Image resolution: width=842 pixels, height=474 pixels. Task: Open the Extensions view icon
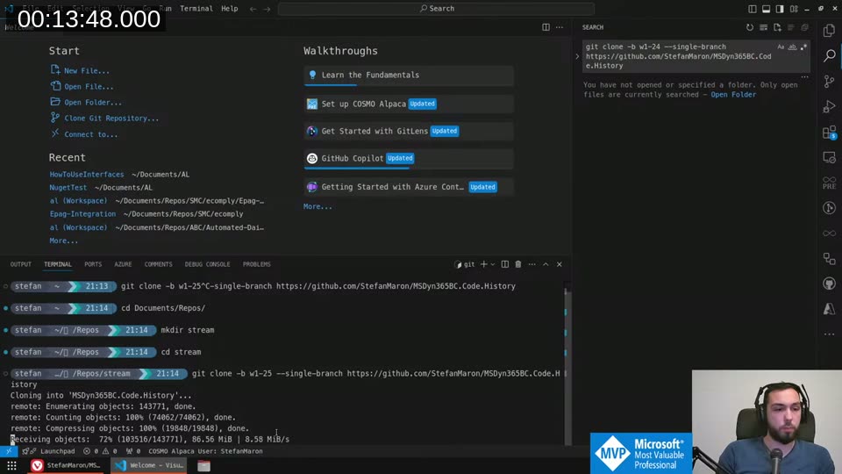[829, 133]
